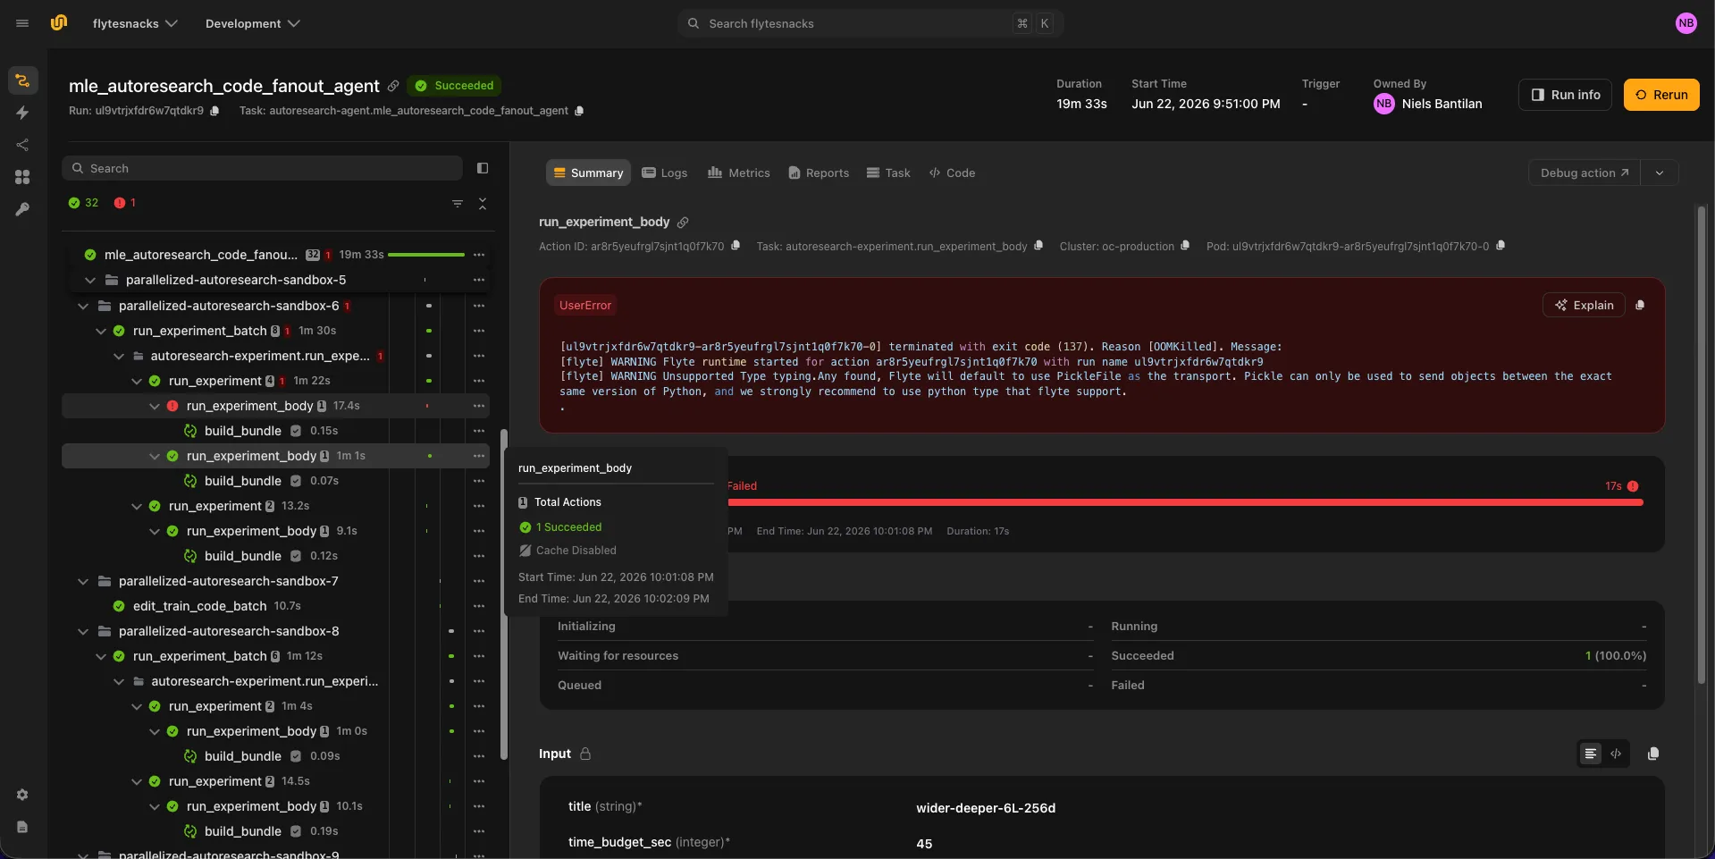Click the Run info button

(1565, 95)
